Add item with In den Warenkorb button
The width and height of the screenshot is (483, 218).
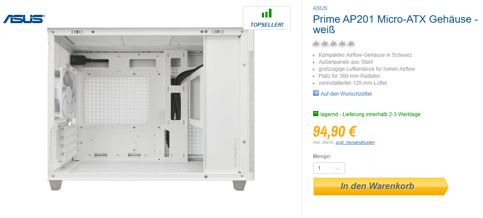click(x=381, y=187)
